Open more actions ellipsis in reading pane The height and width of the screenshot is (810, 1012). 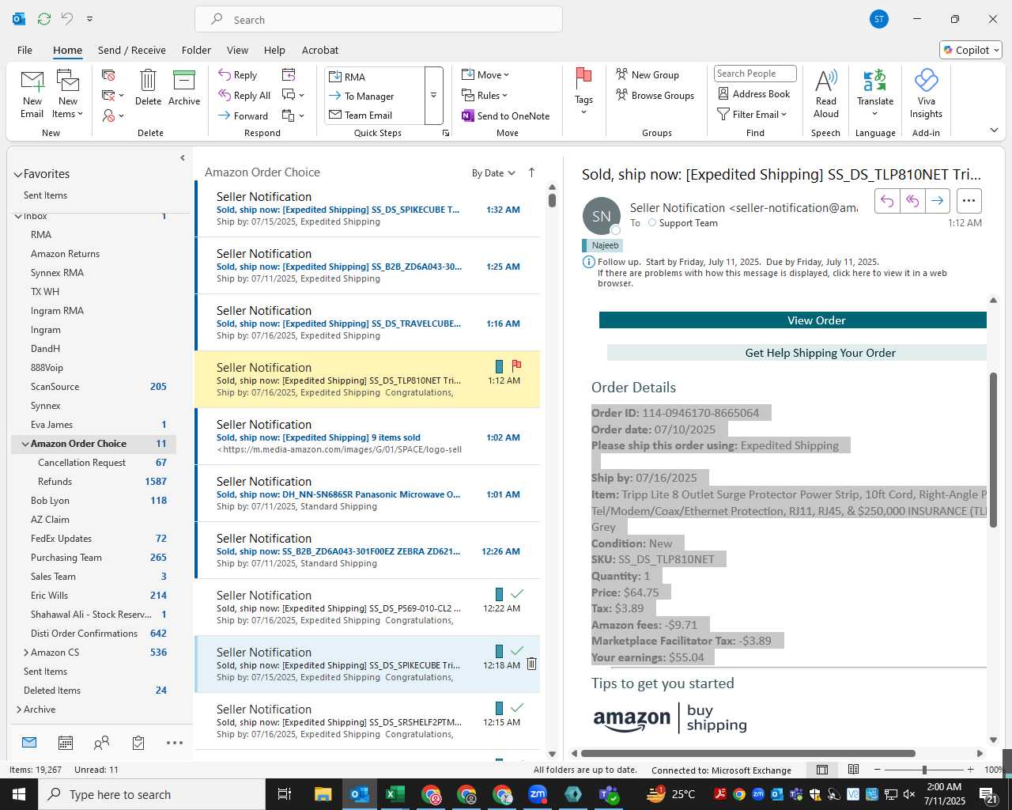pos(969,201)
